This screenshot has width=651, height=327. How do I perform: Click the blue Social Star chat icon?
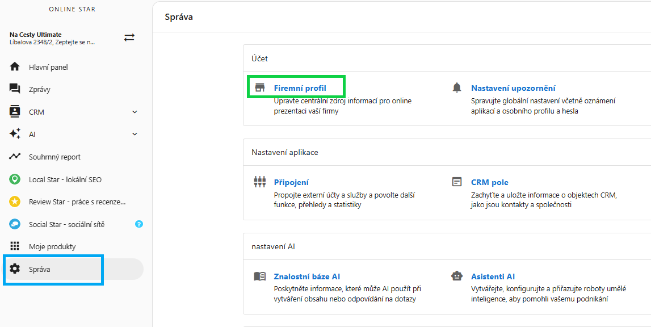(15, 224)
